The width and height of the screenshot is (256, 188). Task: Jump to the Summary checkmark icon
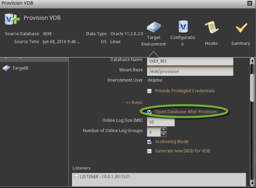click(x=241, y=28)
